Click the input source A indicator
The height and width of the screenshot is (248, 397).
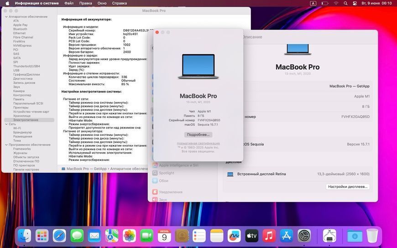313,3
